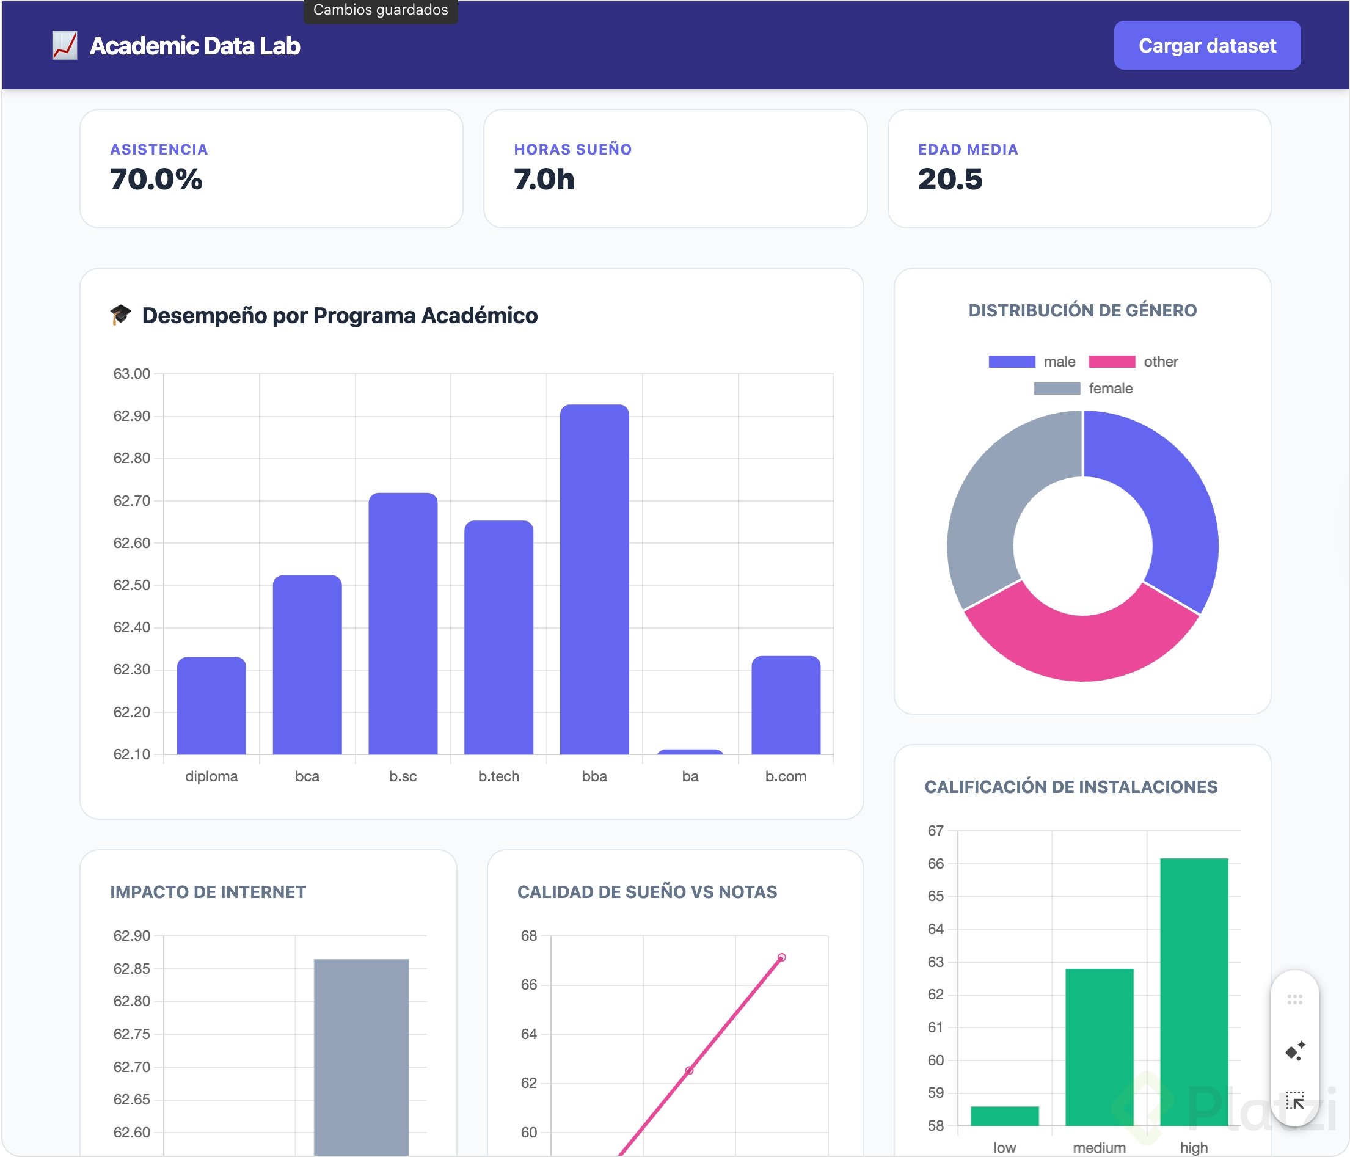The width and height of the screenshot is (1350, 1157).
Task: Grab the six-dot drag handle
Action: (x=1294, y=999)
